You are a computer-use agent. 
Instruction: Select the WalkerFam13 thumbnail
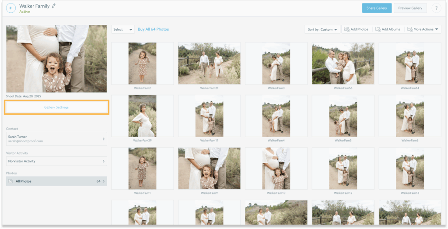click(409, 169)
